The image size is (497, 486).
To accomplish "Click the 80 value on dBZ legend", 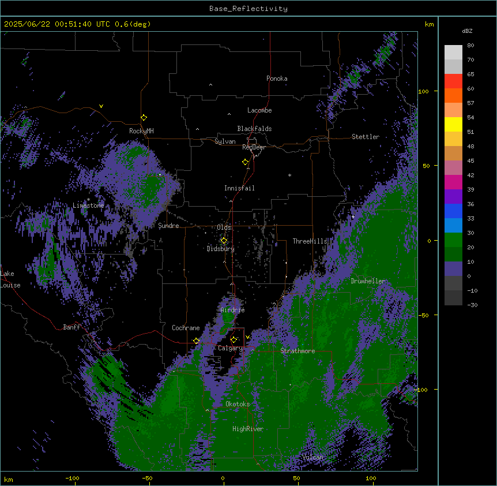I will click(470, 46).
